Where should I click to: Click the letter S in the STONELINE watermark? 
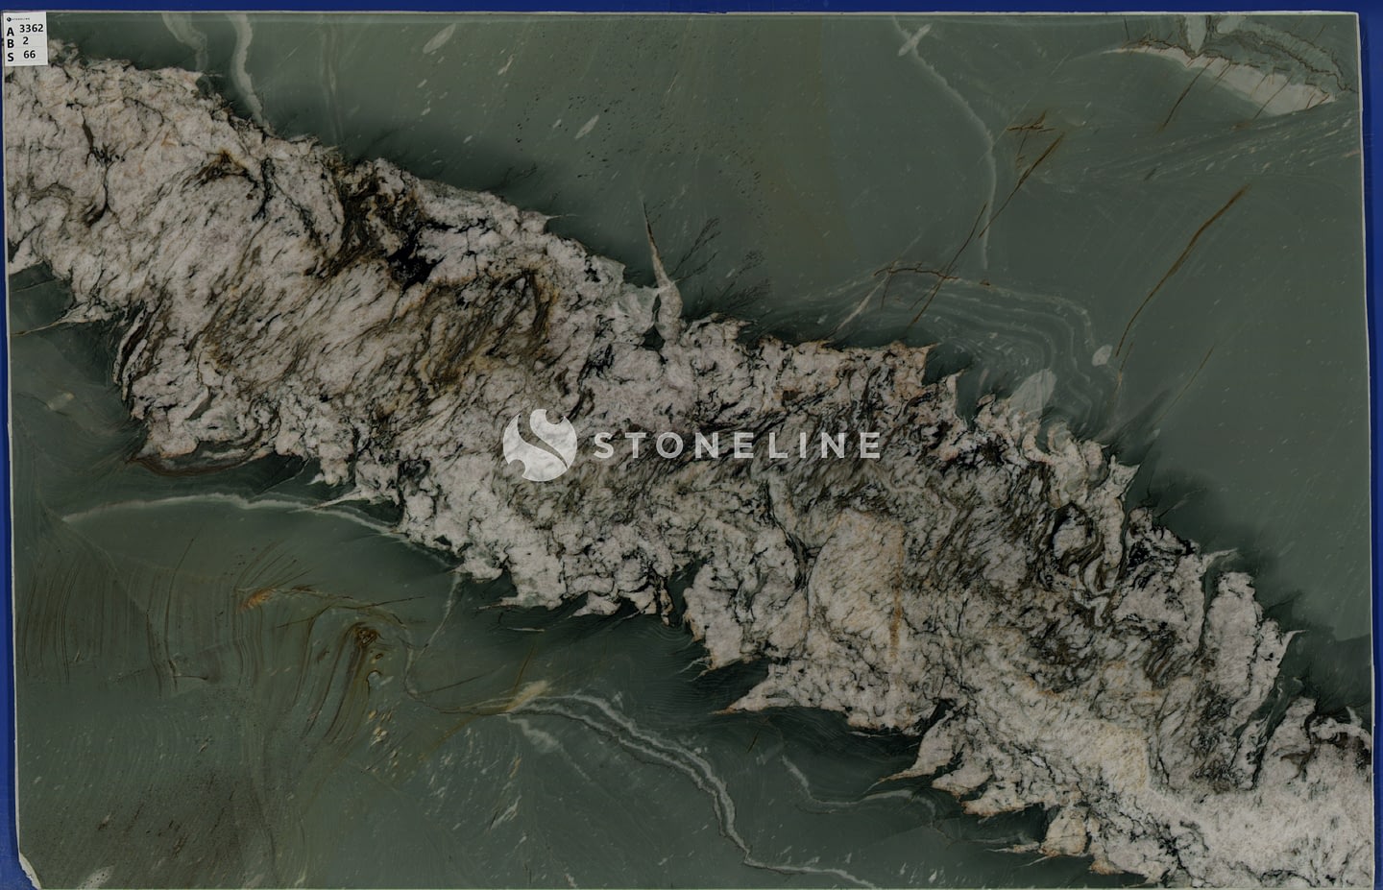tap(602, 445)
